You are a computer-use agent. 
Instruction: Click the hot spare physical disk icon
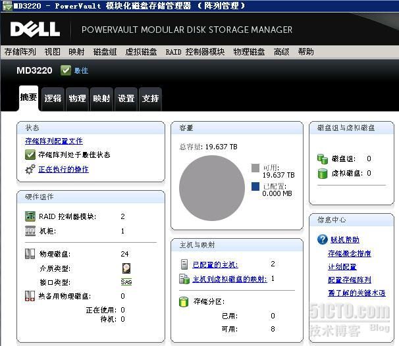click(30, 296)
